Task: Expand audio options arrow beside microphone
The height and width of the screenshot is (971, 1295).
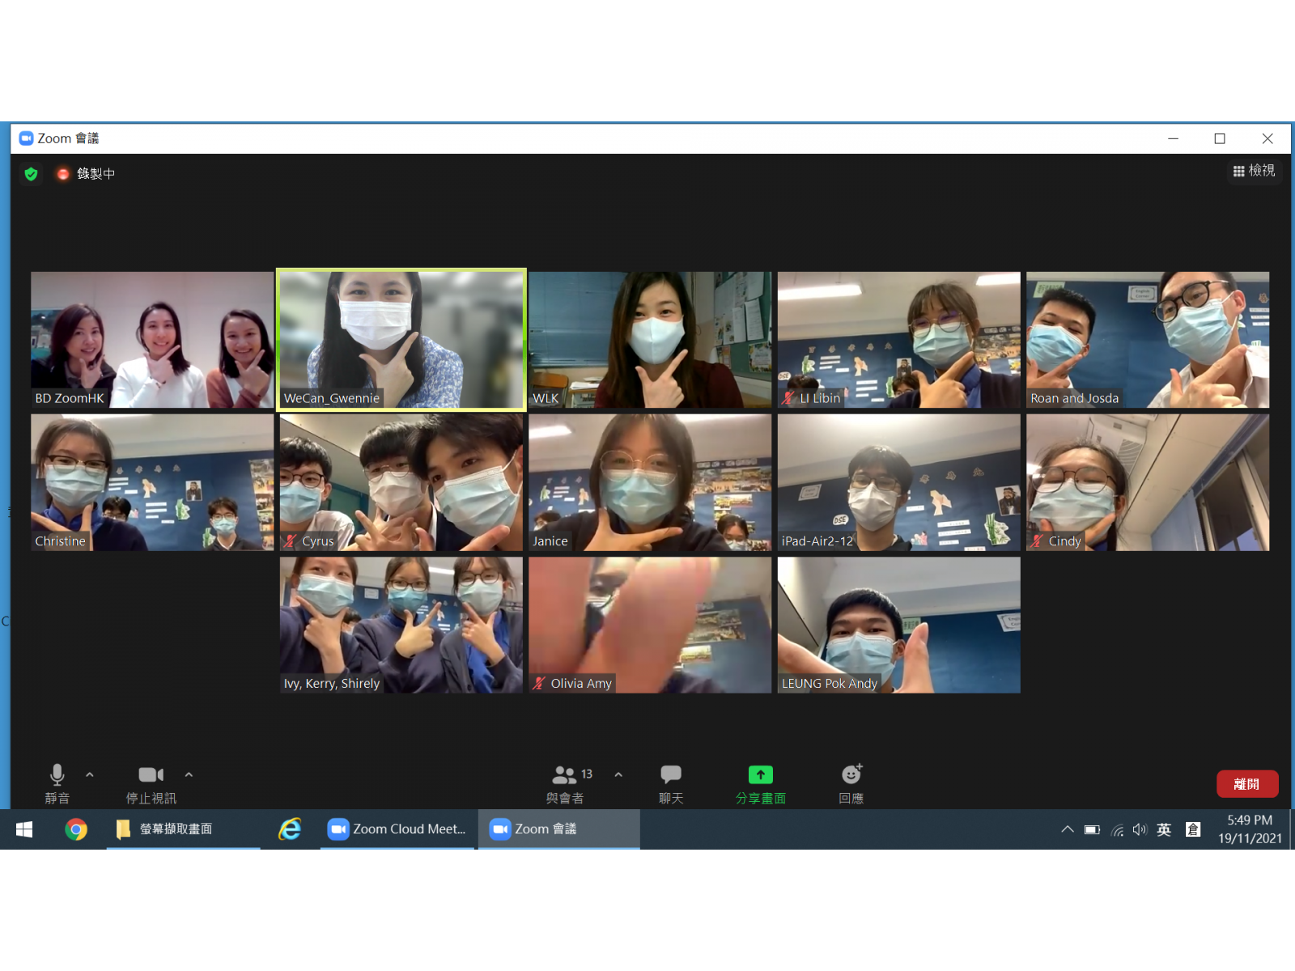Action: pyautogui.click(x=90, y=775)
